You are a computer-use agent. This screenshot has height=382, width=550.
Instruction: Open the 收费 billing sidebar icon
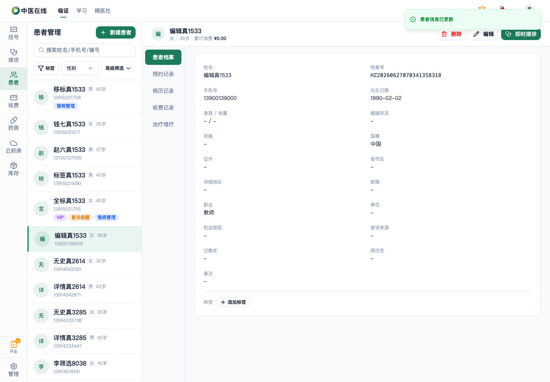[13, 102]
